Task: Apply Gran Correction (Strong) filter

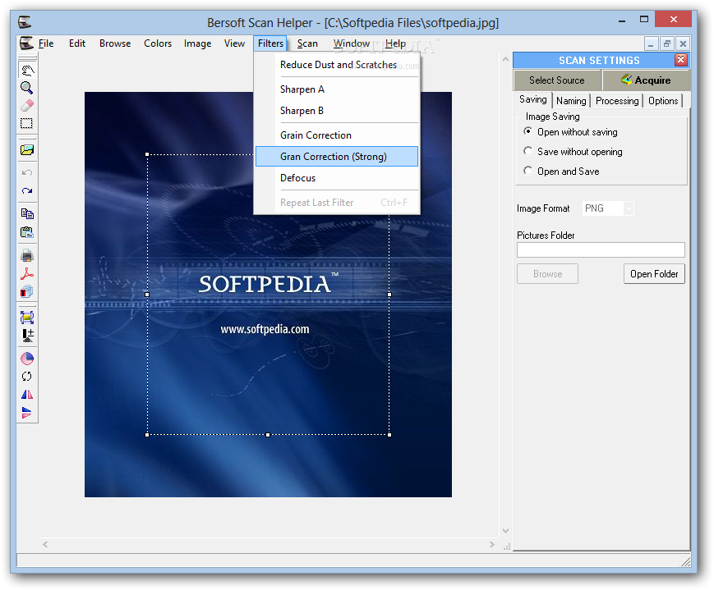Action: [x=337, y=157]
